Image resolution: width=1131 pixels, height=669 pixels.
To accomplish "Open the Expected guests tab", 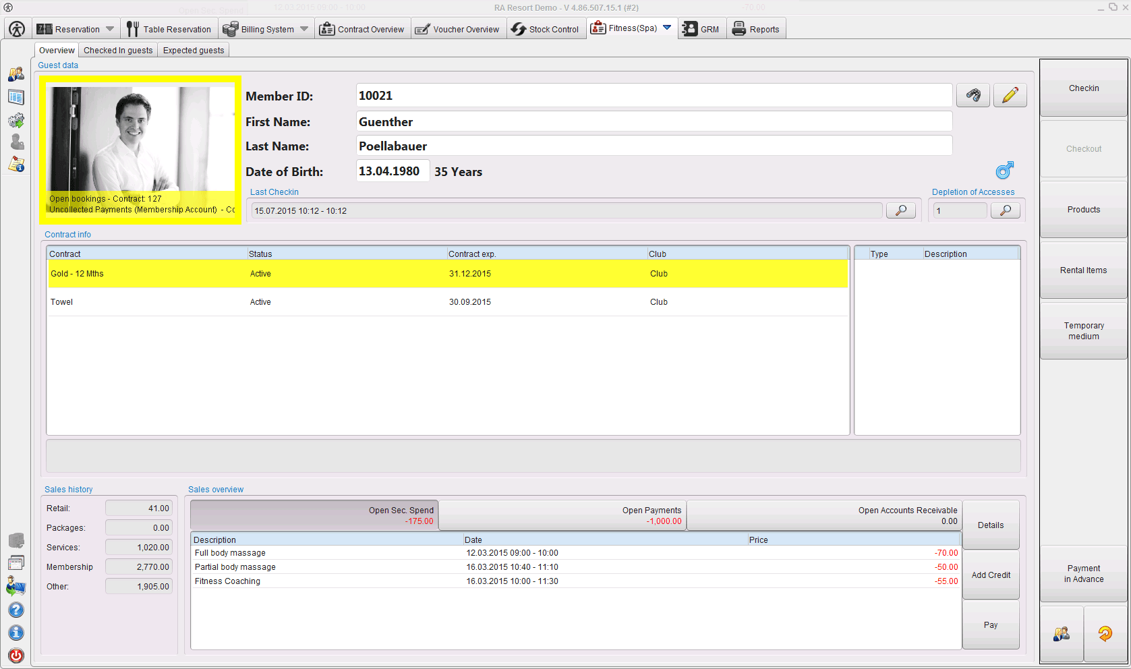I will (193, 50).
